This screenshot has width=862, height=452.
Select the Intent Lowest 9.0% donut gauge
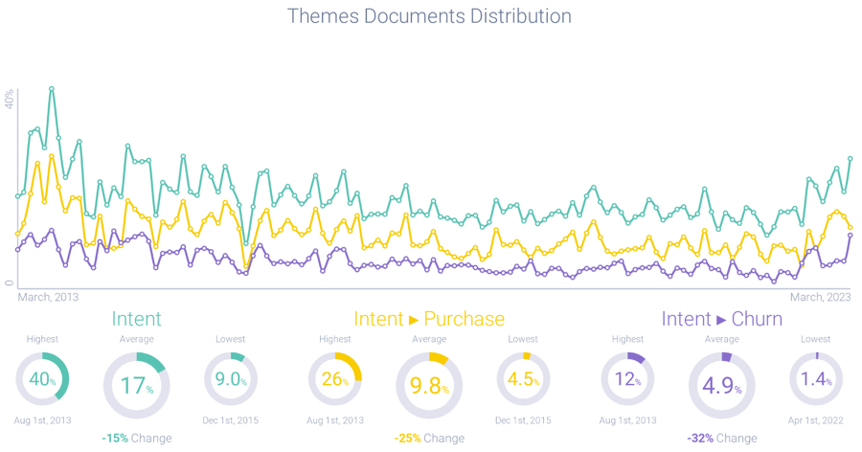231,379
